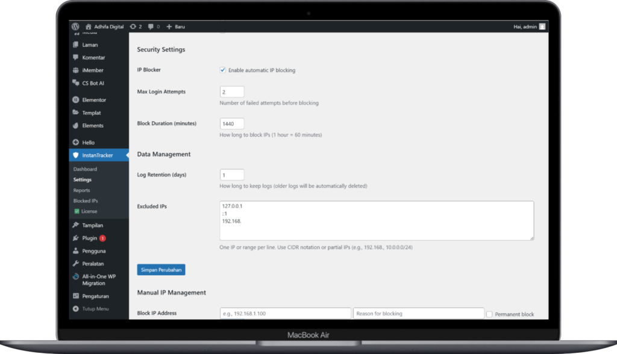Check the Permanent block option

click(489, 314)
